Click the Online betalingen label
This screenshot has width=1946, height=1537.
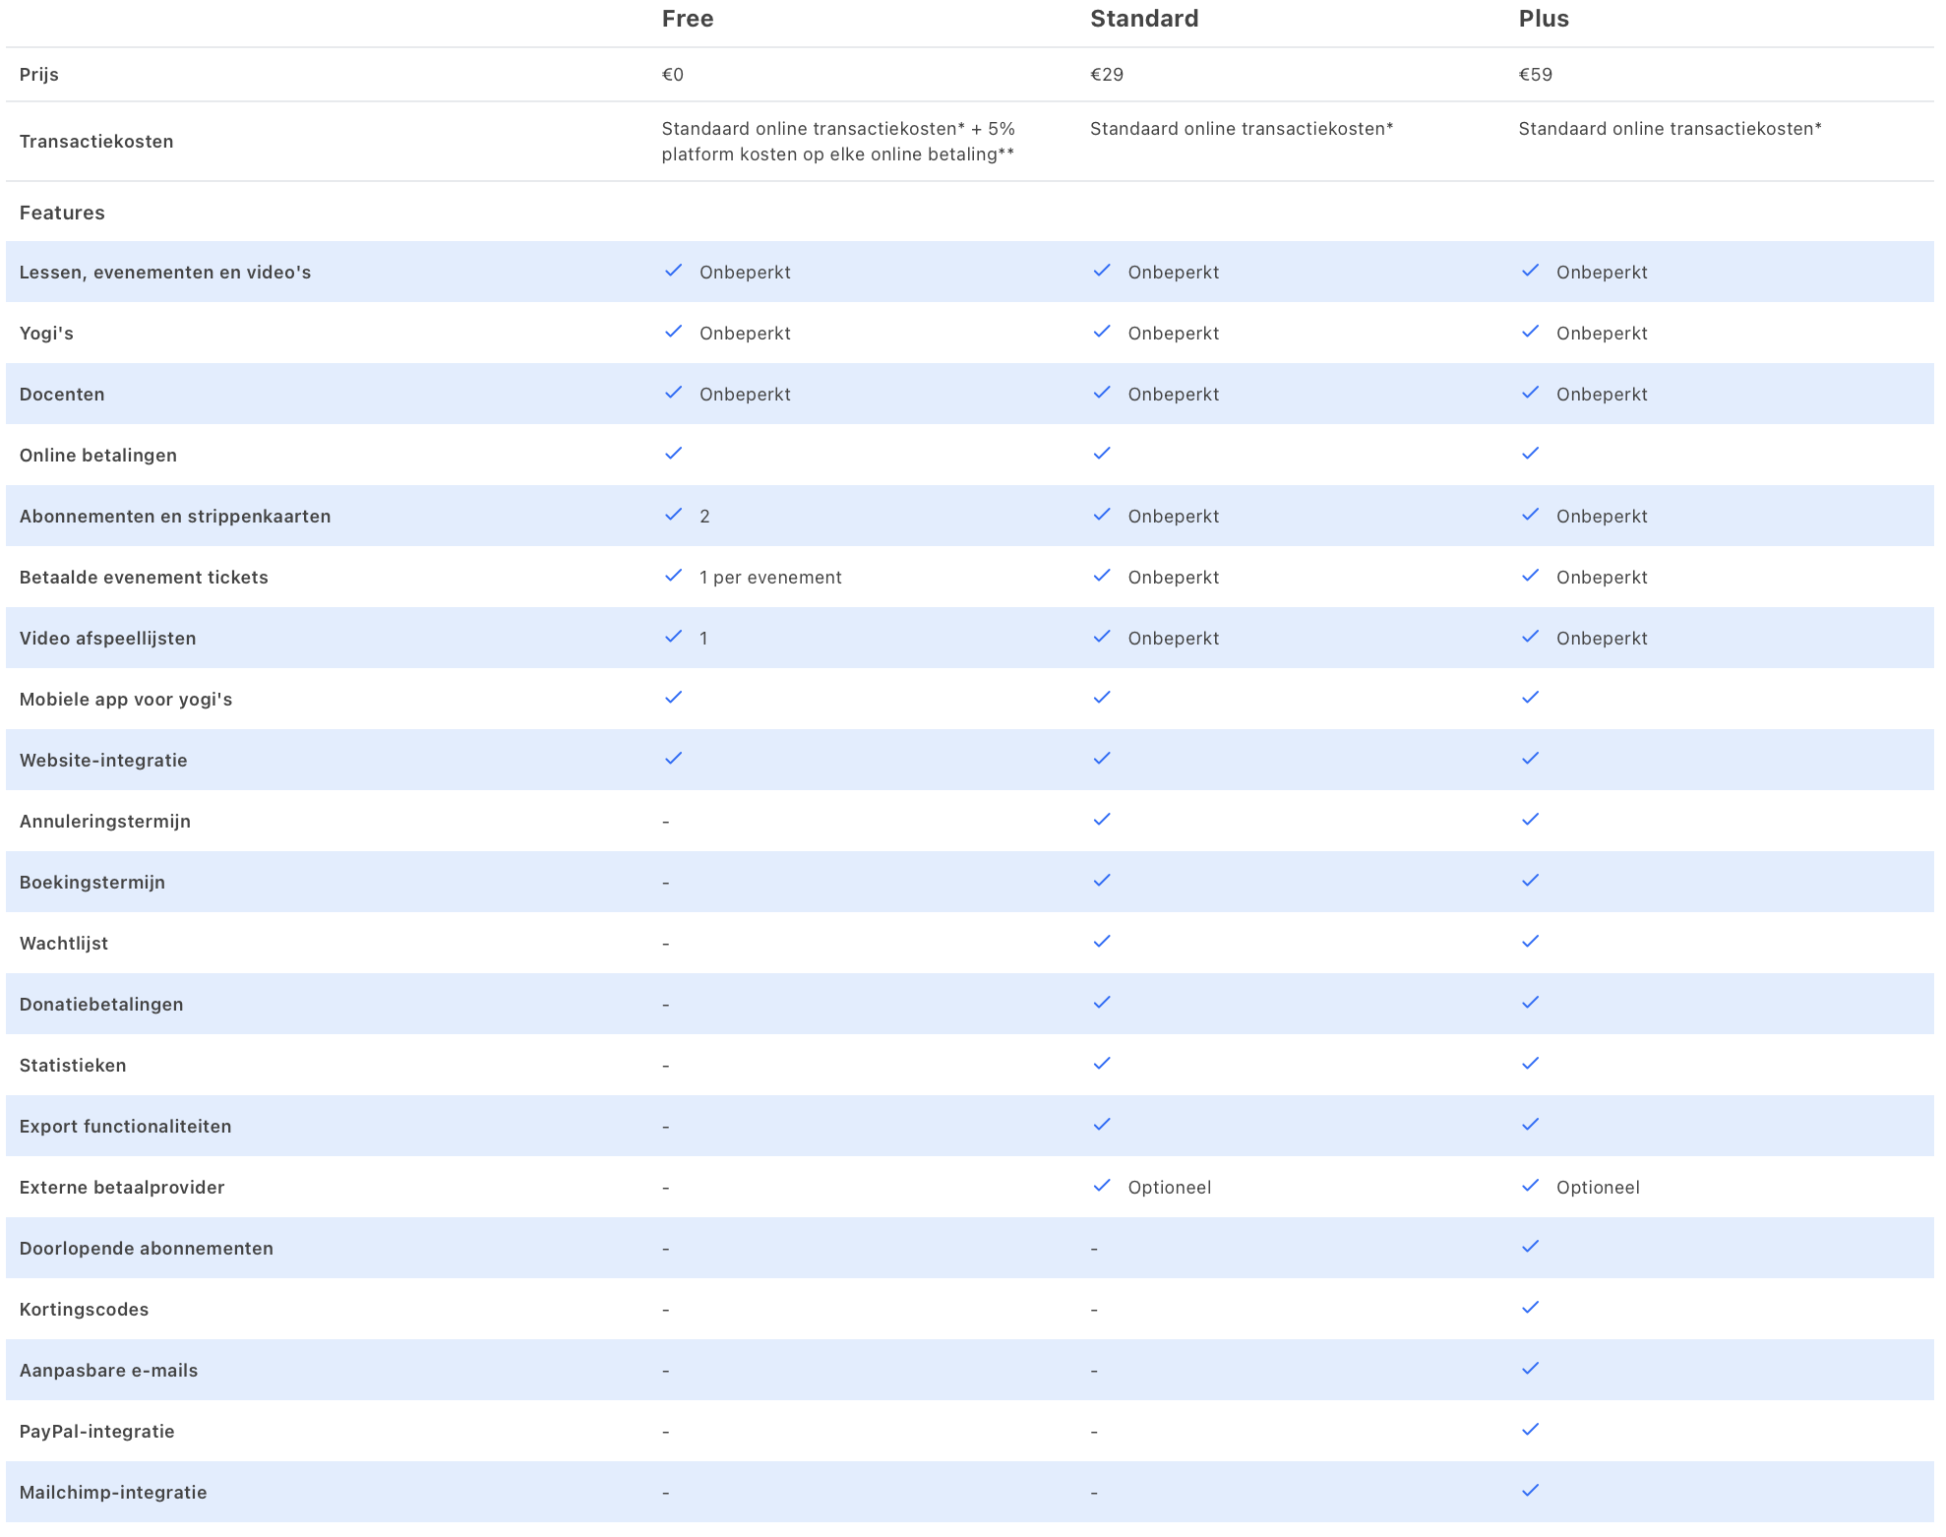(x=98, y=456)
